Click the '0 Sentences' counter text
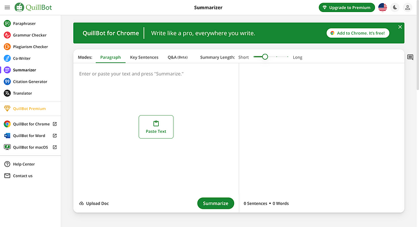 click(255, 203)
